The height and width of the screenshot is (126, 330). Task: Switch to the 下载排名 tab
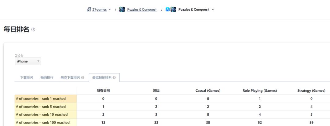(27, 77)
